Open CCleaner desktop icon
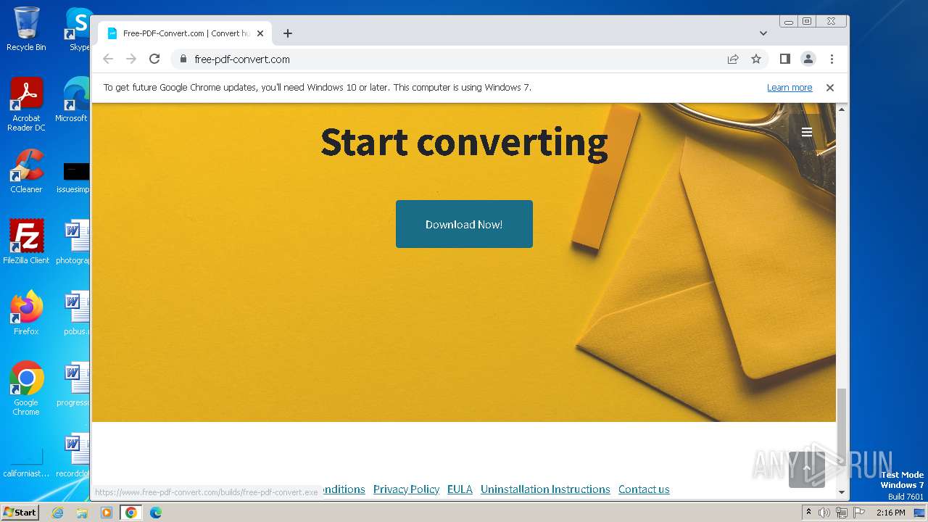 click(x=26, y=171)
